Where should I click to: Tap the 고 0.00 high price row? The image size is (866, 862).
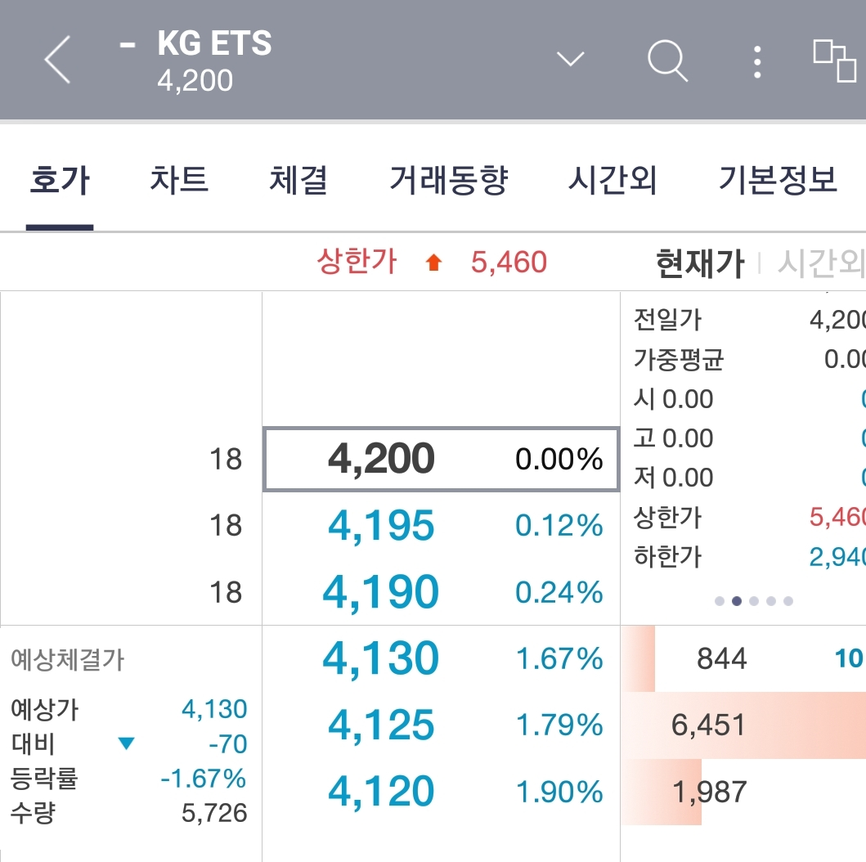pyautogui.click(x=749, y=438)
